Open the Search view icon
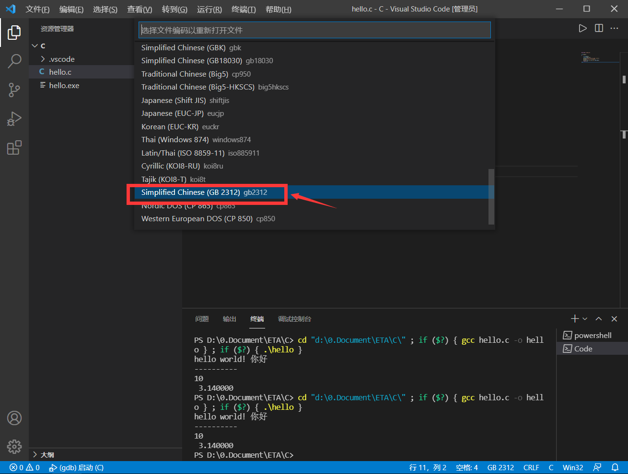 click(x=14, y=61)
